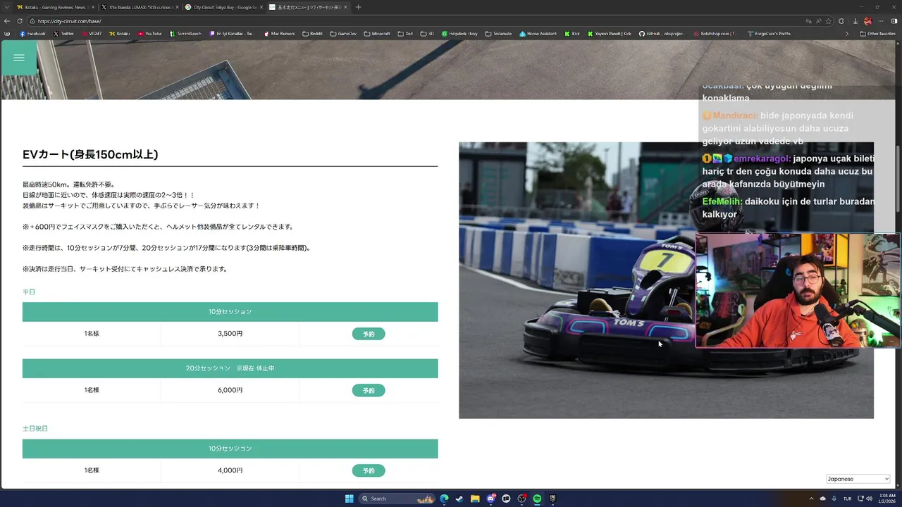Click the 6,000円 price cell
902x507 pixels.
click(230, 390)
